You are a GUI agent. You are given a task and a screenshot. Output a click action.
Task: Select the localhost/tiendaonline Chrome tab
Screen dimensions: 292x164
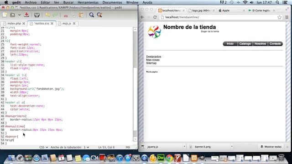click(172, 10)
